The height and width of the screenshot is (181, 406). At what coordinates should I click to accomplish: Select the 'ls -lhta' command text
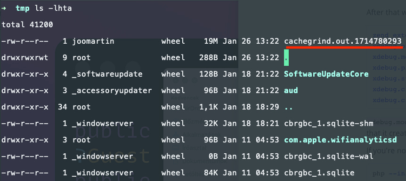coord(53,8)
